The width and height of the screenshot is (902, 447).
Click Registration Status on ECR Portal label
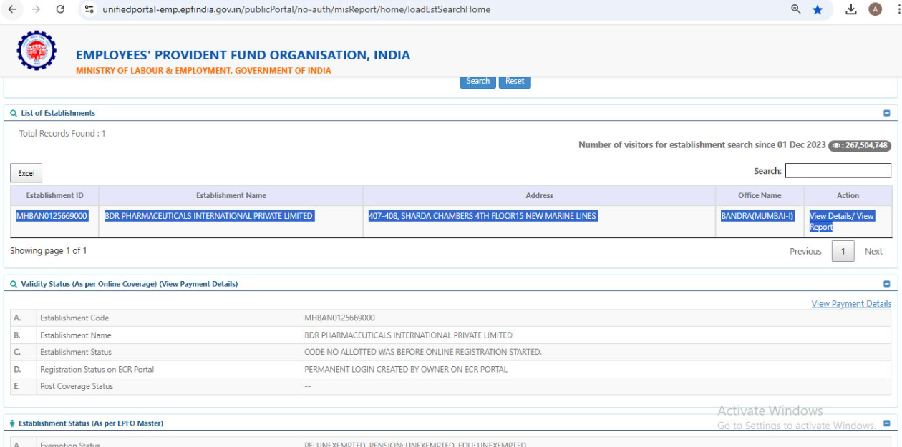(x=97, y=370)
